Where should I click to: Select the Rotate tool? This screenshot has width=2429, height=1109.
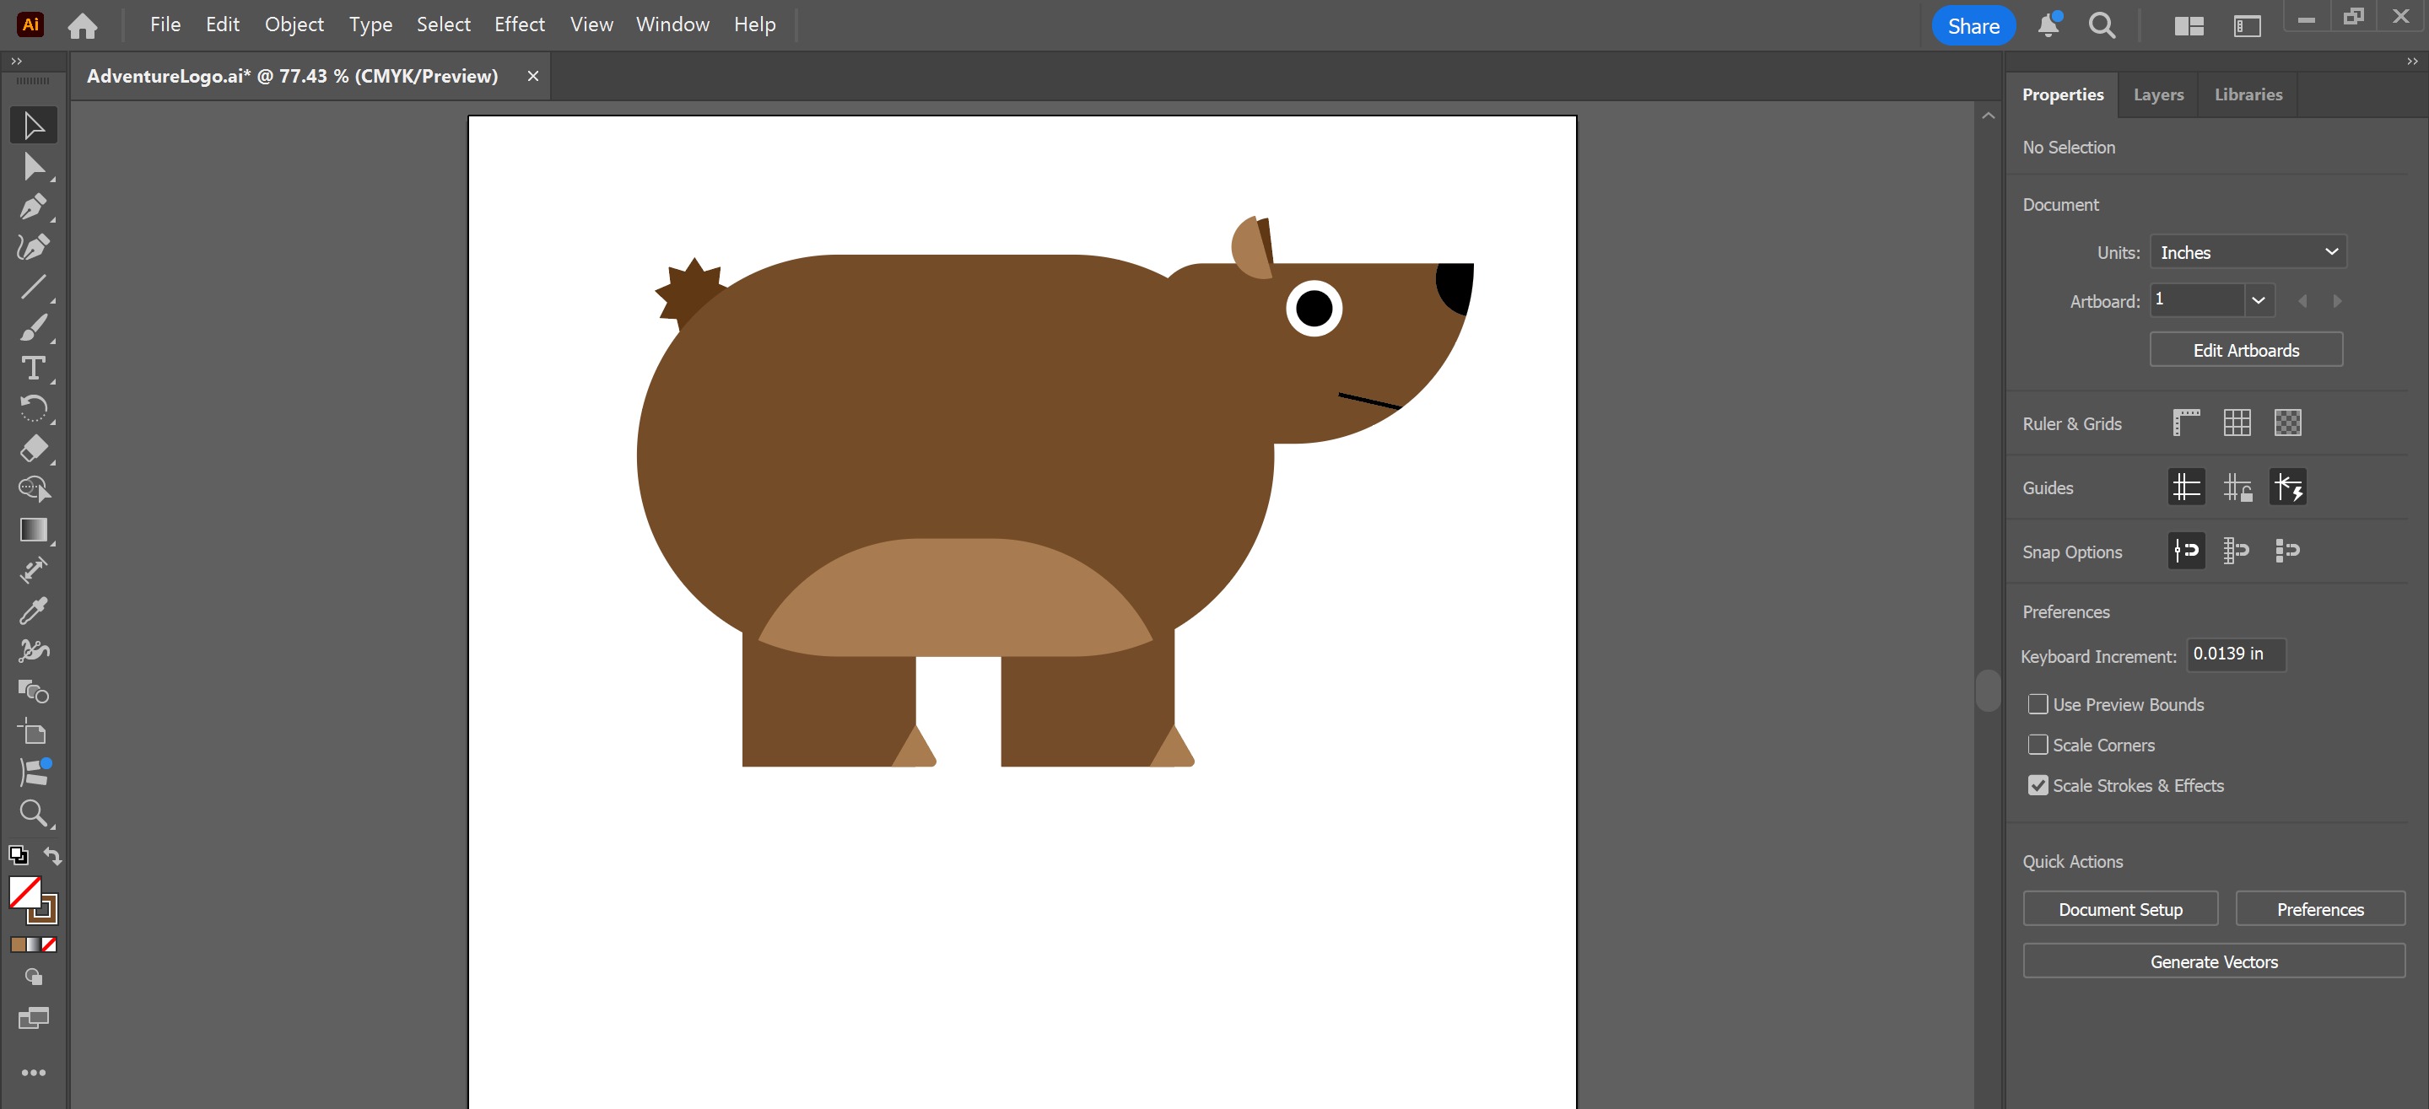coord(33,408)
